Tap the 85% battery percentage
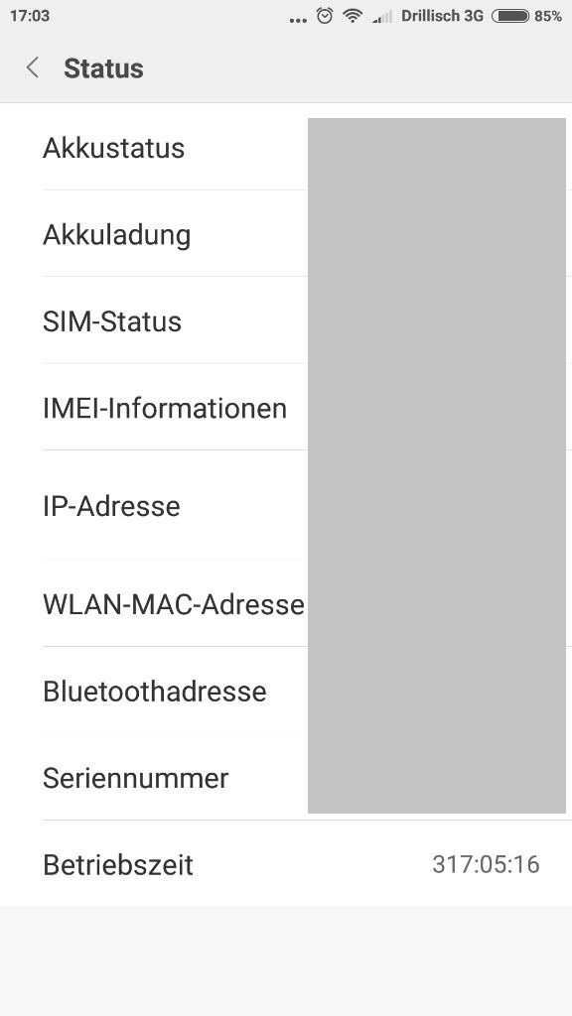572x1016 pixels. [548, 16]
